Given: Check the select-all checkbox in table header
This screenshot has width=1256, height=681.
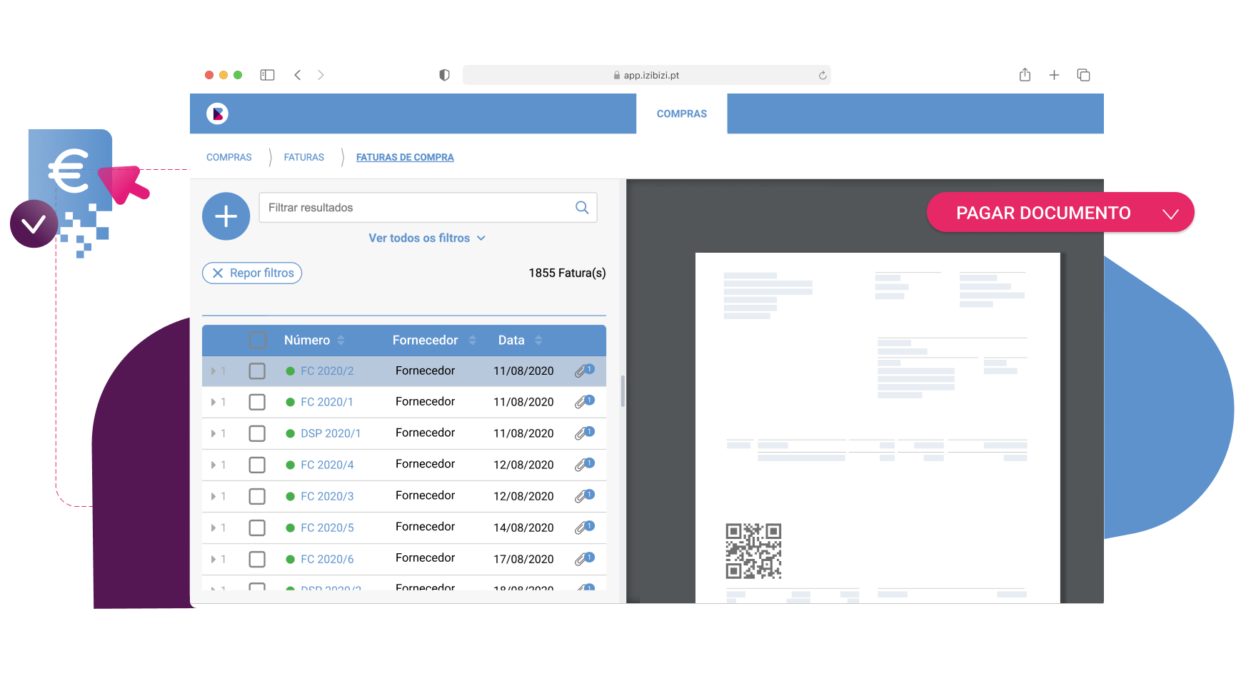Looking at the screenshot, I should (258, 340).
